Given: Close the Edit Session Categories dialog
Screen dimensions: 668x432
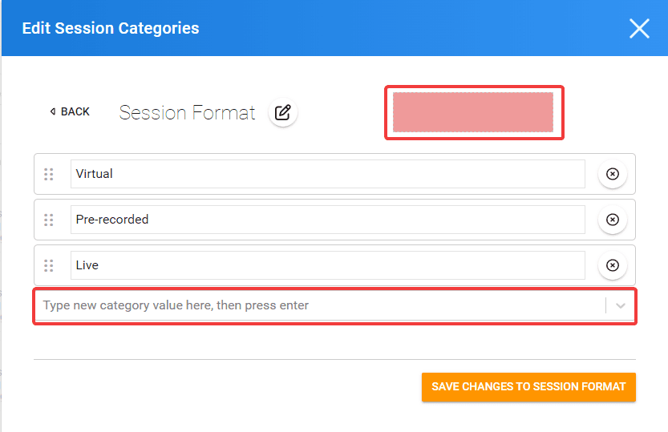Looking at the screenshot, I should pyautogui.click(x=639, y=29).
